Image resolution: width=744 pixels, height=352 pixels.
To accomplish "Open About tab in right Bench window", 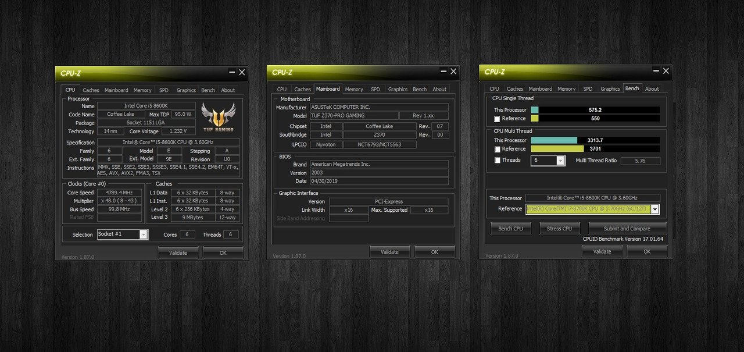I will click(652, 88).
